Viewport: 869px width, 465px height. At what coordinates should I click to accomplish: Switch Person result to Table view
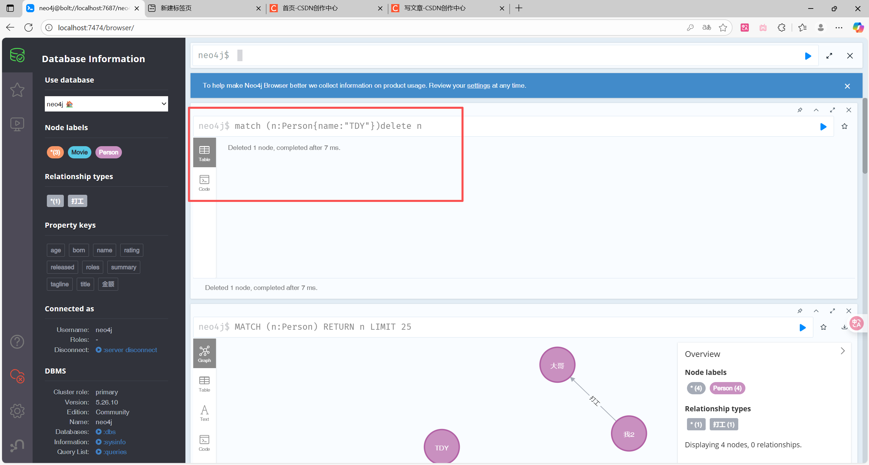204,384
